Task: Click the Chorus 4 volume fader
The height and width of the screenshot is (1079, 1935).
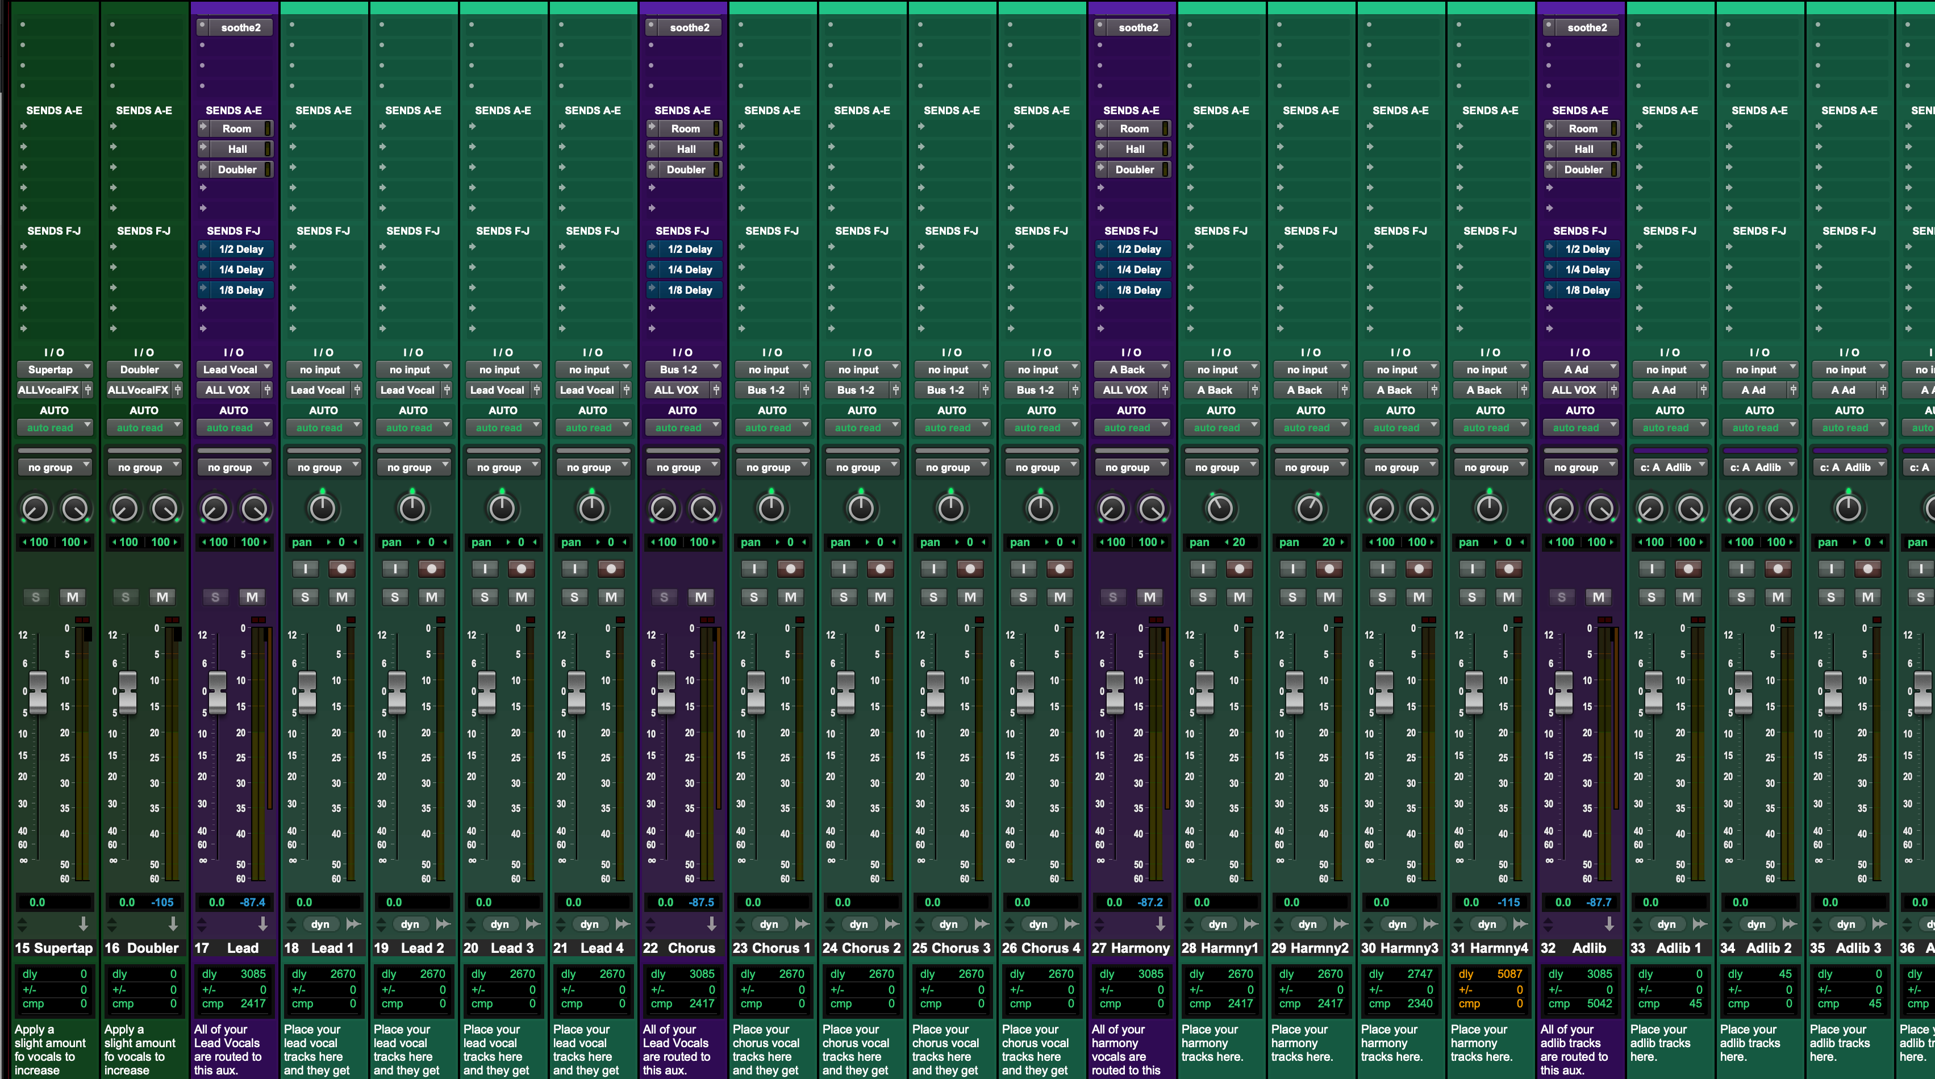Action: click(1025, 692)
